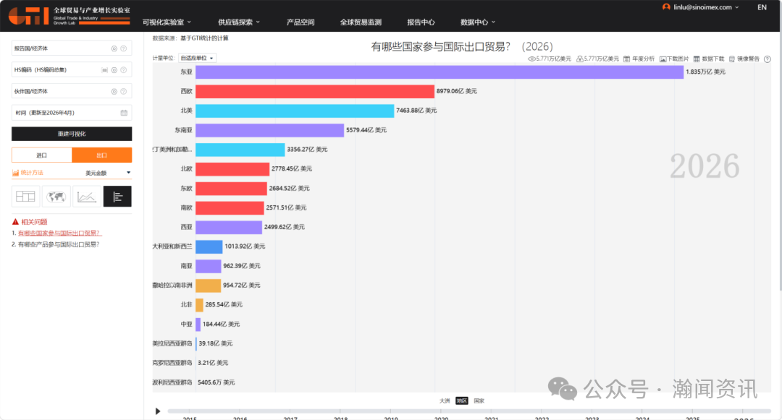
Task: Switch to the treemap visualization icon
Action: 25,197
